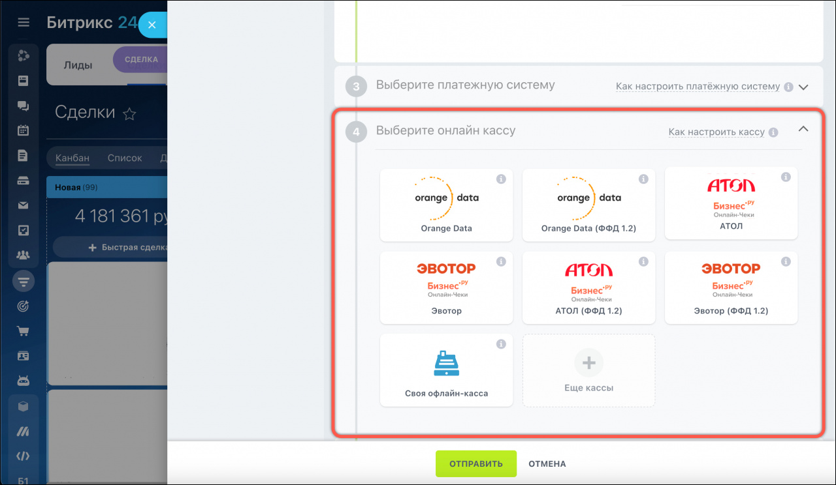Open the drive icon in sidebar

pyautogui.click(x=23, y=181)
